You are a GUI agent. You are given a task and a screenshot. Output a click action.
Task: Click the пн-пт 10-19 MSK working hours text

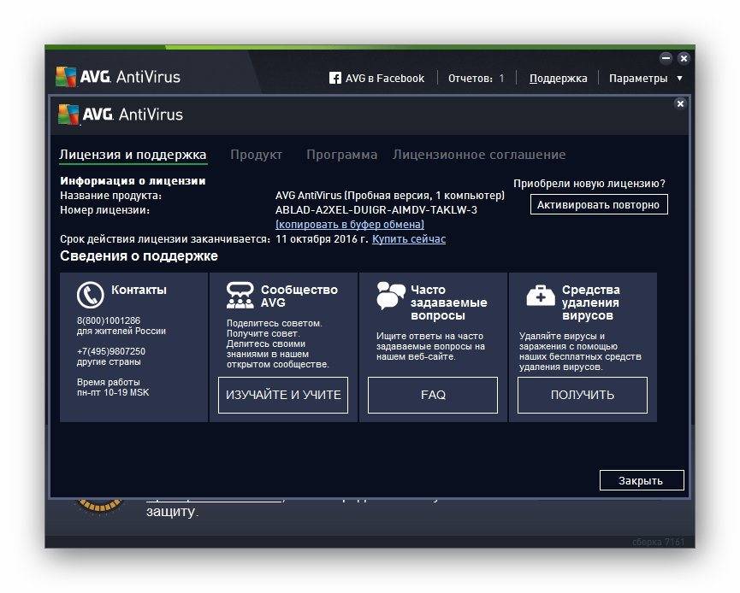(x=113, y=392)
